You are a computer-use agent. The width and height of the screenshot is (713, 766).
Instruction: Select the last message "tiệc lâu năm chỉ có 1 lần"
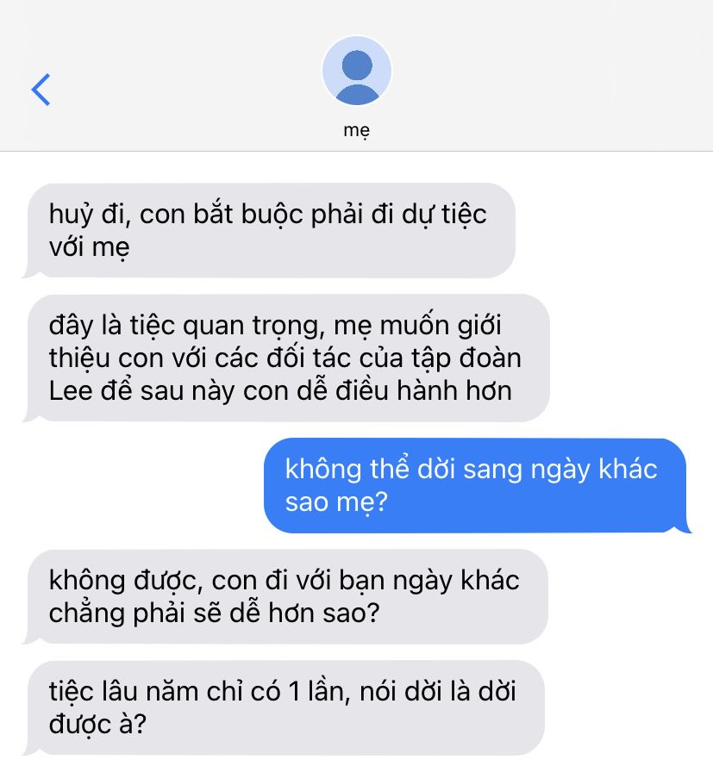pyautogui.click(x=285, y=708)
